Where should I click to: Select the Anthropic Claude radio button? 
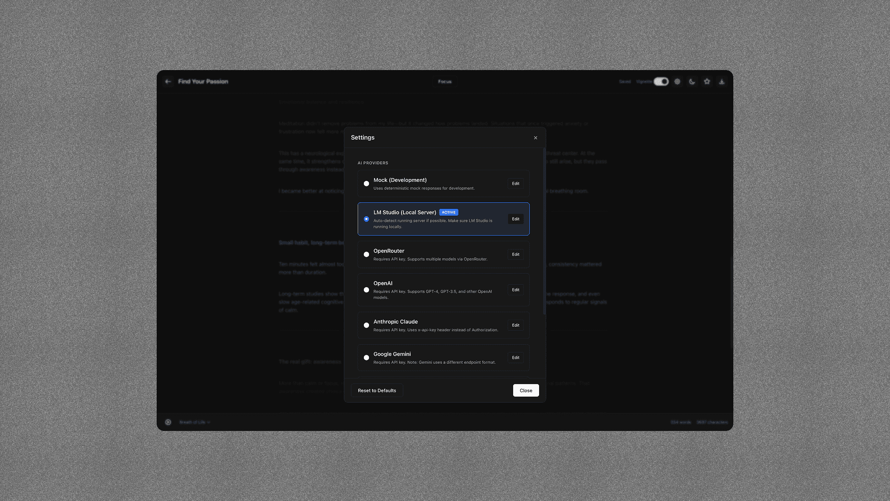pos(366,325)
